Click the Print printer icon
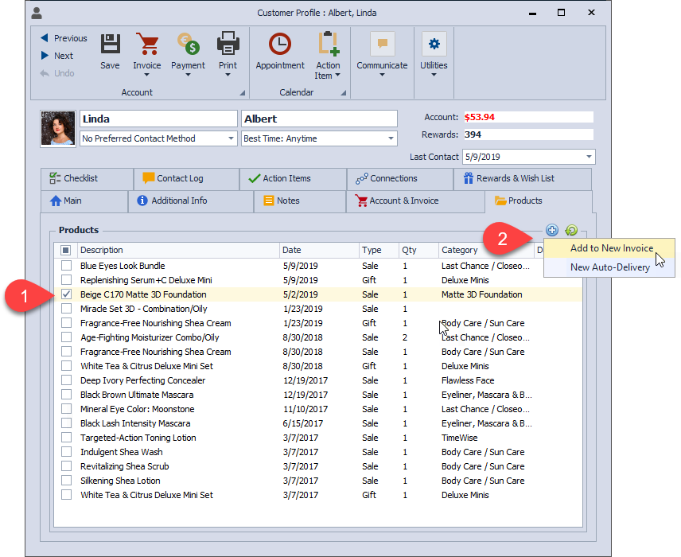Image resolution: width=681 pixels, height=557 pixels. 228,45
